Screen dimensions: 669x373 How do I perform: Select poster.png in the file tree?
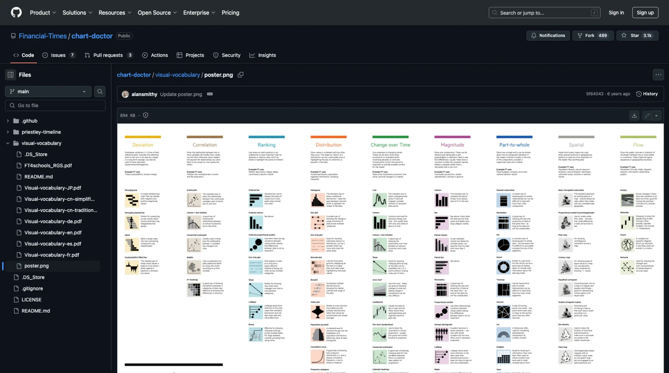coord(37,266)
